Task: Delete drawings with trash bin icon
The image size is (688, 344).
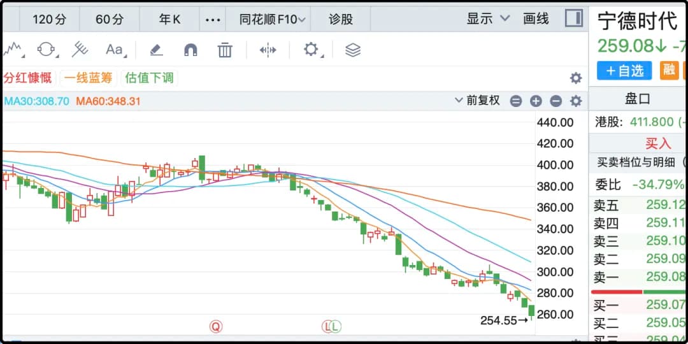Action: click(x=225, y=50)
